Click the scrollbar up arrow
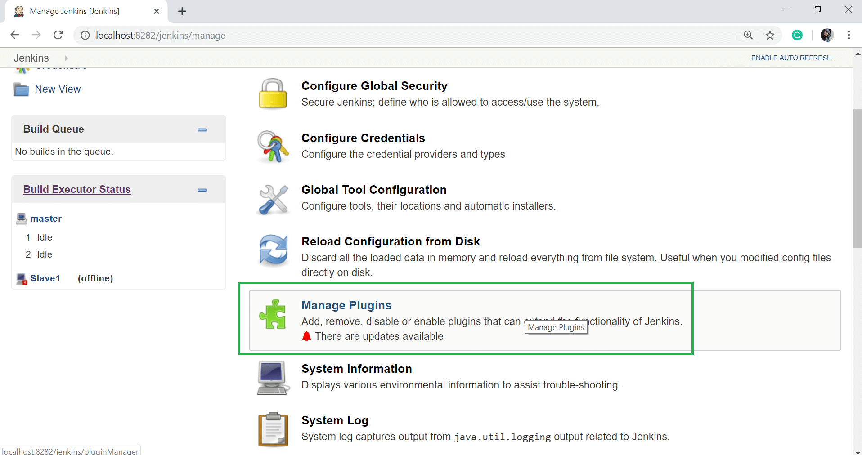Screen dimensions: 862x455 click(x=857, y=53)
